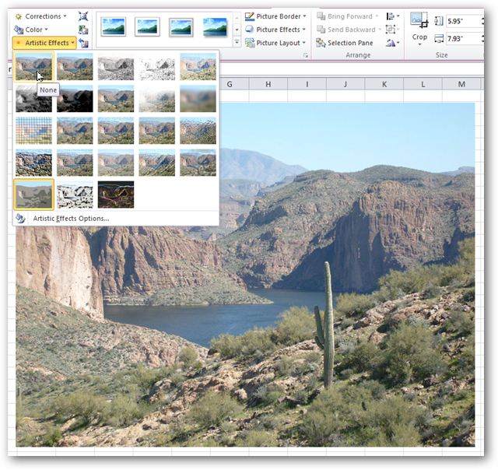Select the second picture style with white frame

click(147, 26)
